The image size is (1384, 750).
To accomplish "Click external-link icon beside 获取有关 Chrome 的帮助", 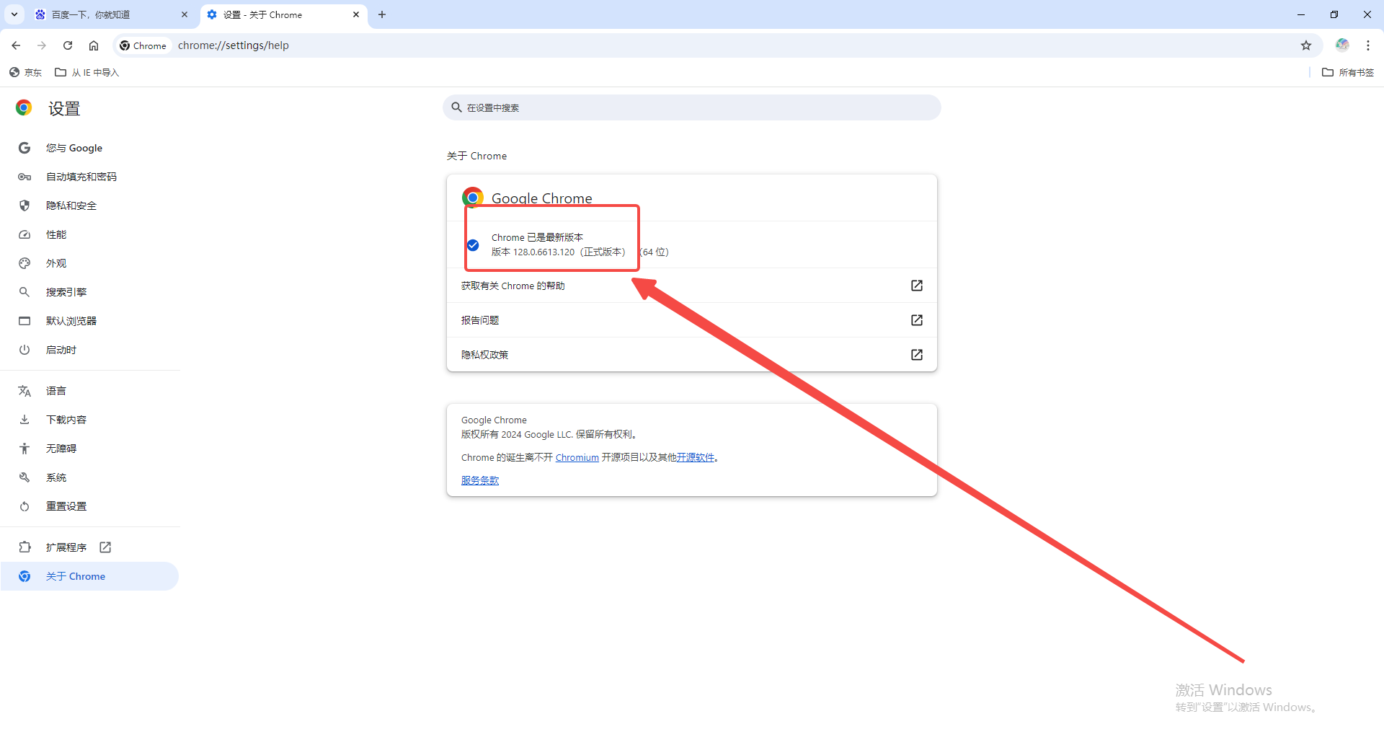I will point(917,286).
